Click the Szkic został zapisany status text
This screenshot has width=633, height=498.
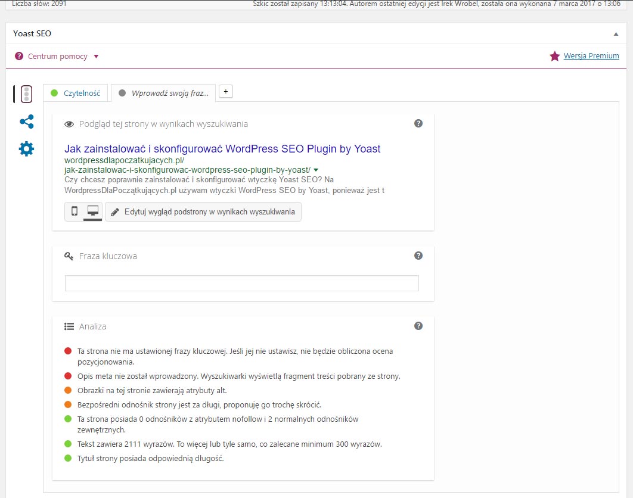(437, 4)
